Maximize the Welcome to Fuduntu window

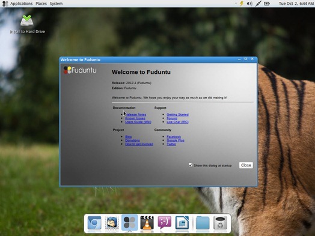coord(246,59)
